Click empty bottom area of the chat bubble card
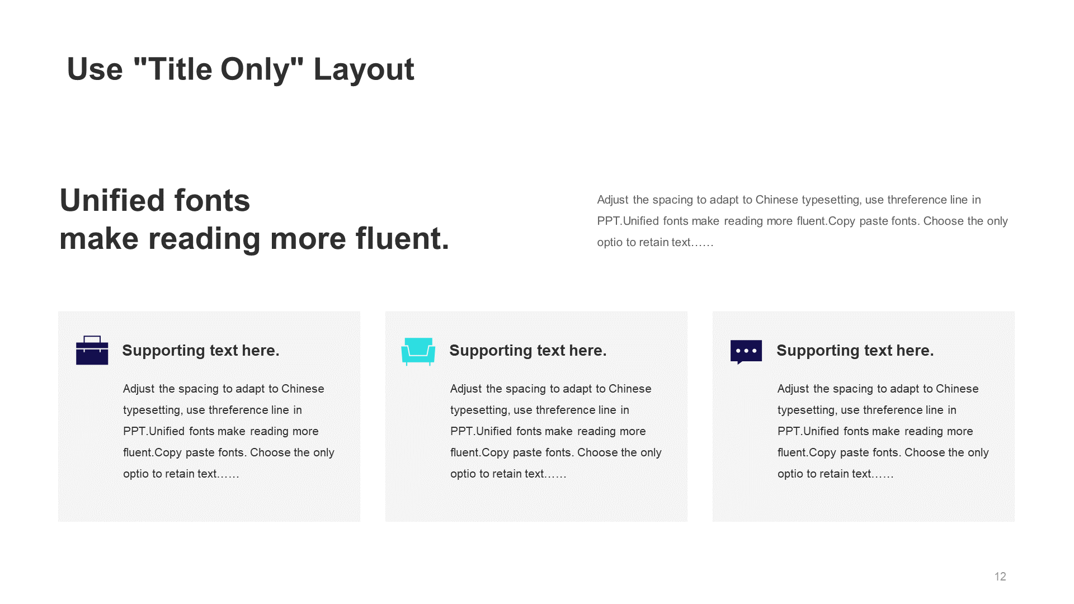Image resolution: width=1074 pixels, height=604 pixels. pyautogui.click(x=864, y=502)
